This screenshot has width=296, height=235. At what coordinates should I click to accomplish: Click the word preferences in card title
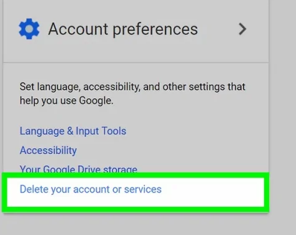[155, 29]
